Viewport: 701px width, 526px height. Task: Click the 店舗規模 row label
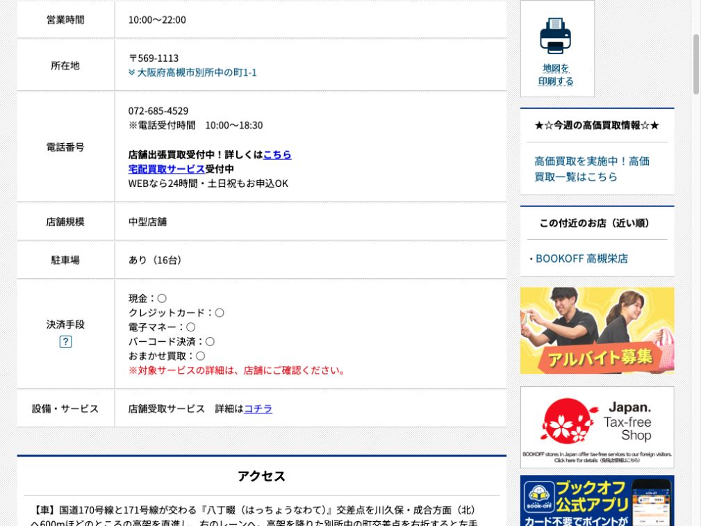pos(65,222)
